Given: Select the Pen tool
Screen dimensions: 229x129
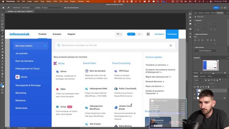Looking at the screenshot, I should point(3,61).
